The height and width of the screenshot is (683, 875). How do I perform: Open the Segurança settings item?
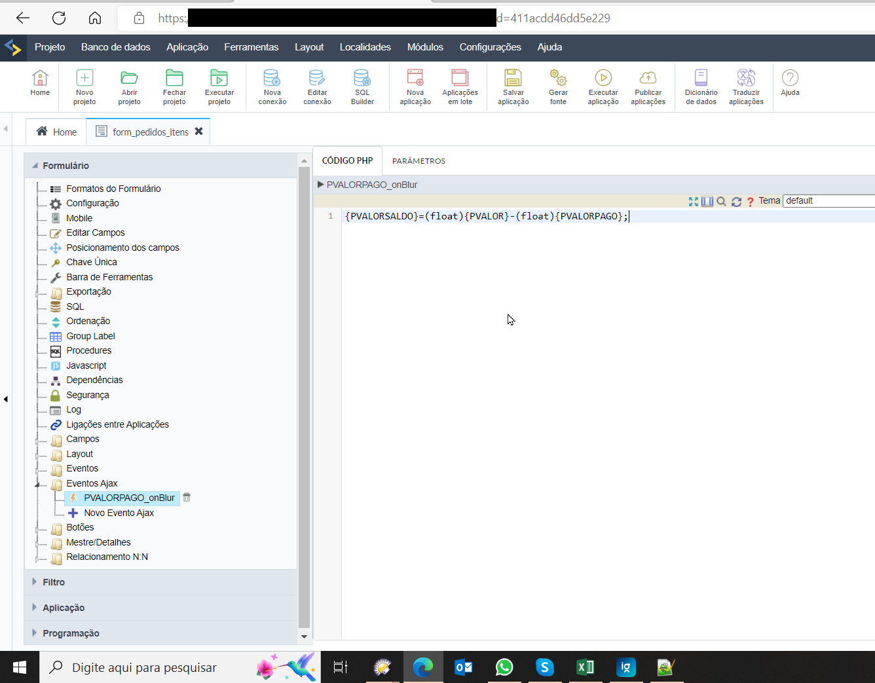coord(88,395)
